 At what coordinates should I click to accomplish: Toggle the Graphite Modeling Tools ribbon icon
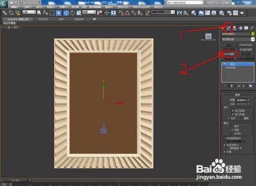coord(201,13)
